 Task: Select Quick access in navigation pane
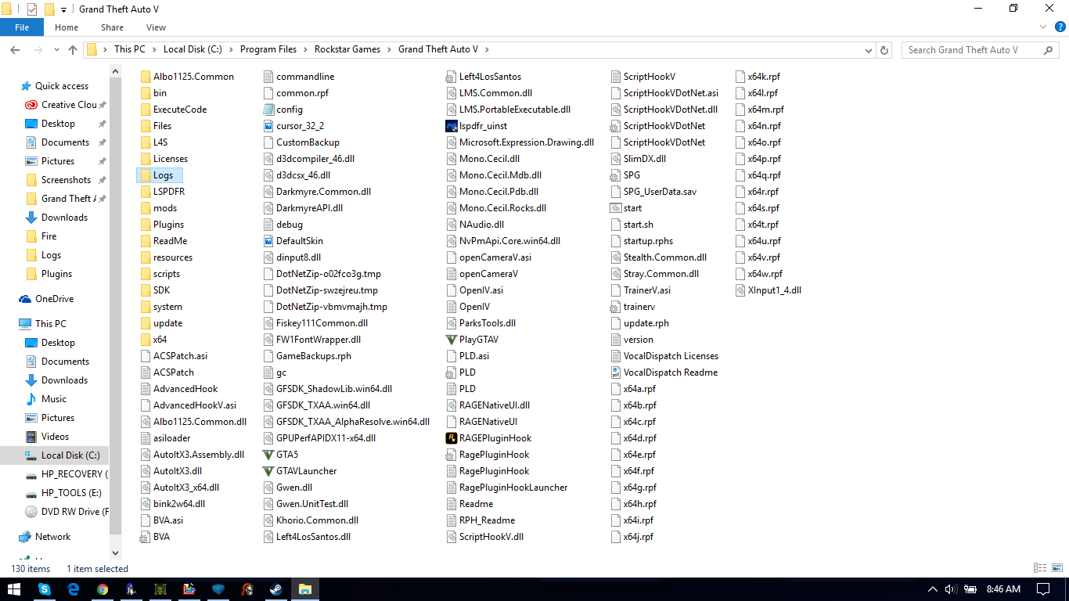click(62, 86)
